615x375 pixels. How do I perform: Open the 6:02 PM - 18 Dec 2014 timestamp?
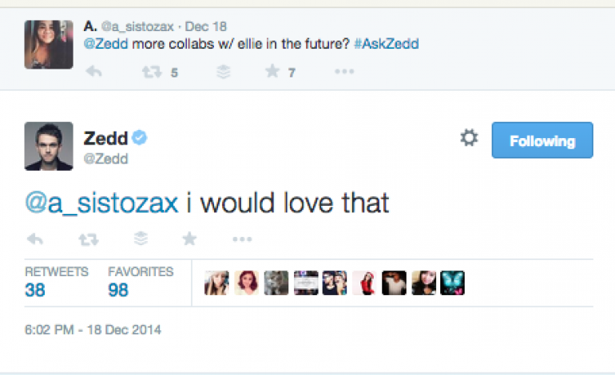click(x=93, y=329)
